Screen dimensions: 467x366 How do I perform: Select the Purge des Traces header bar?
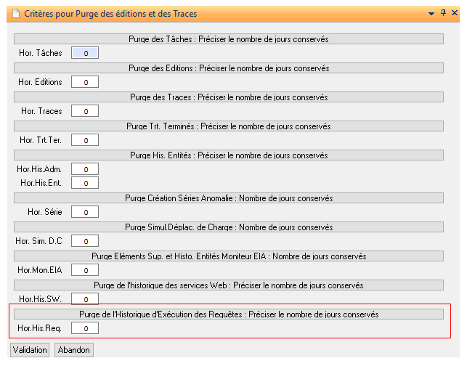(229, 97)
